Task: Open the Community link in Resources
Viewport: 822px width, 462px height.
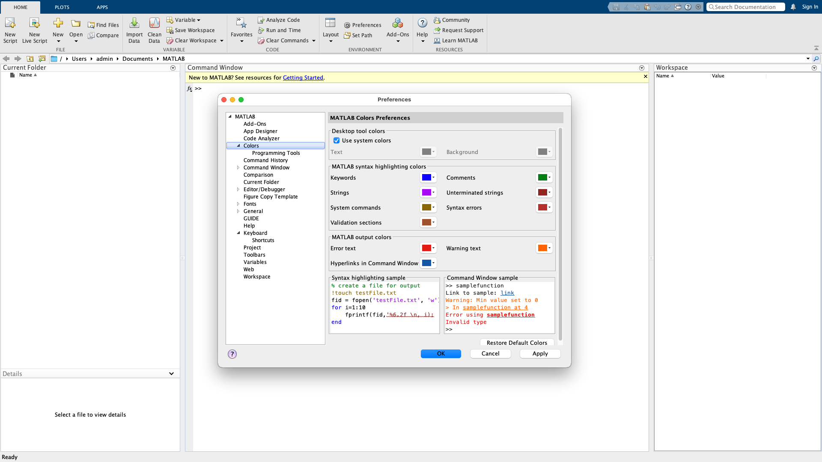Action: pos(452,20)
